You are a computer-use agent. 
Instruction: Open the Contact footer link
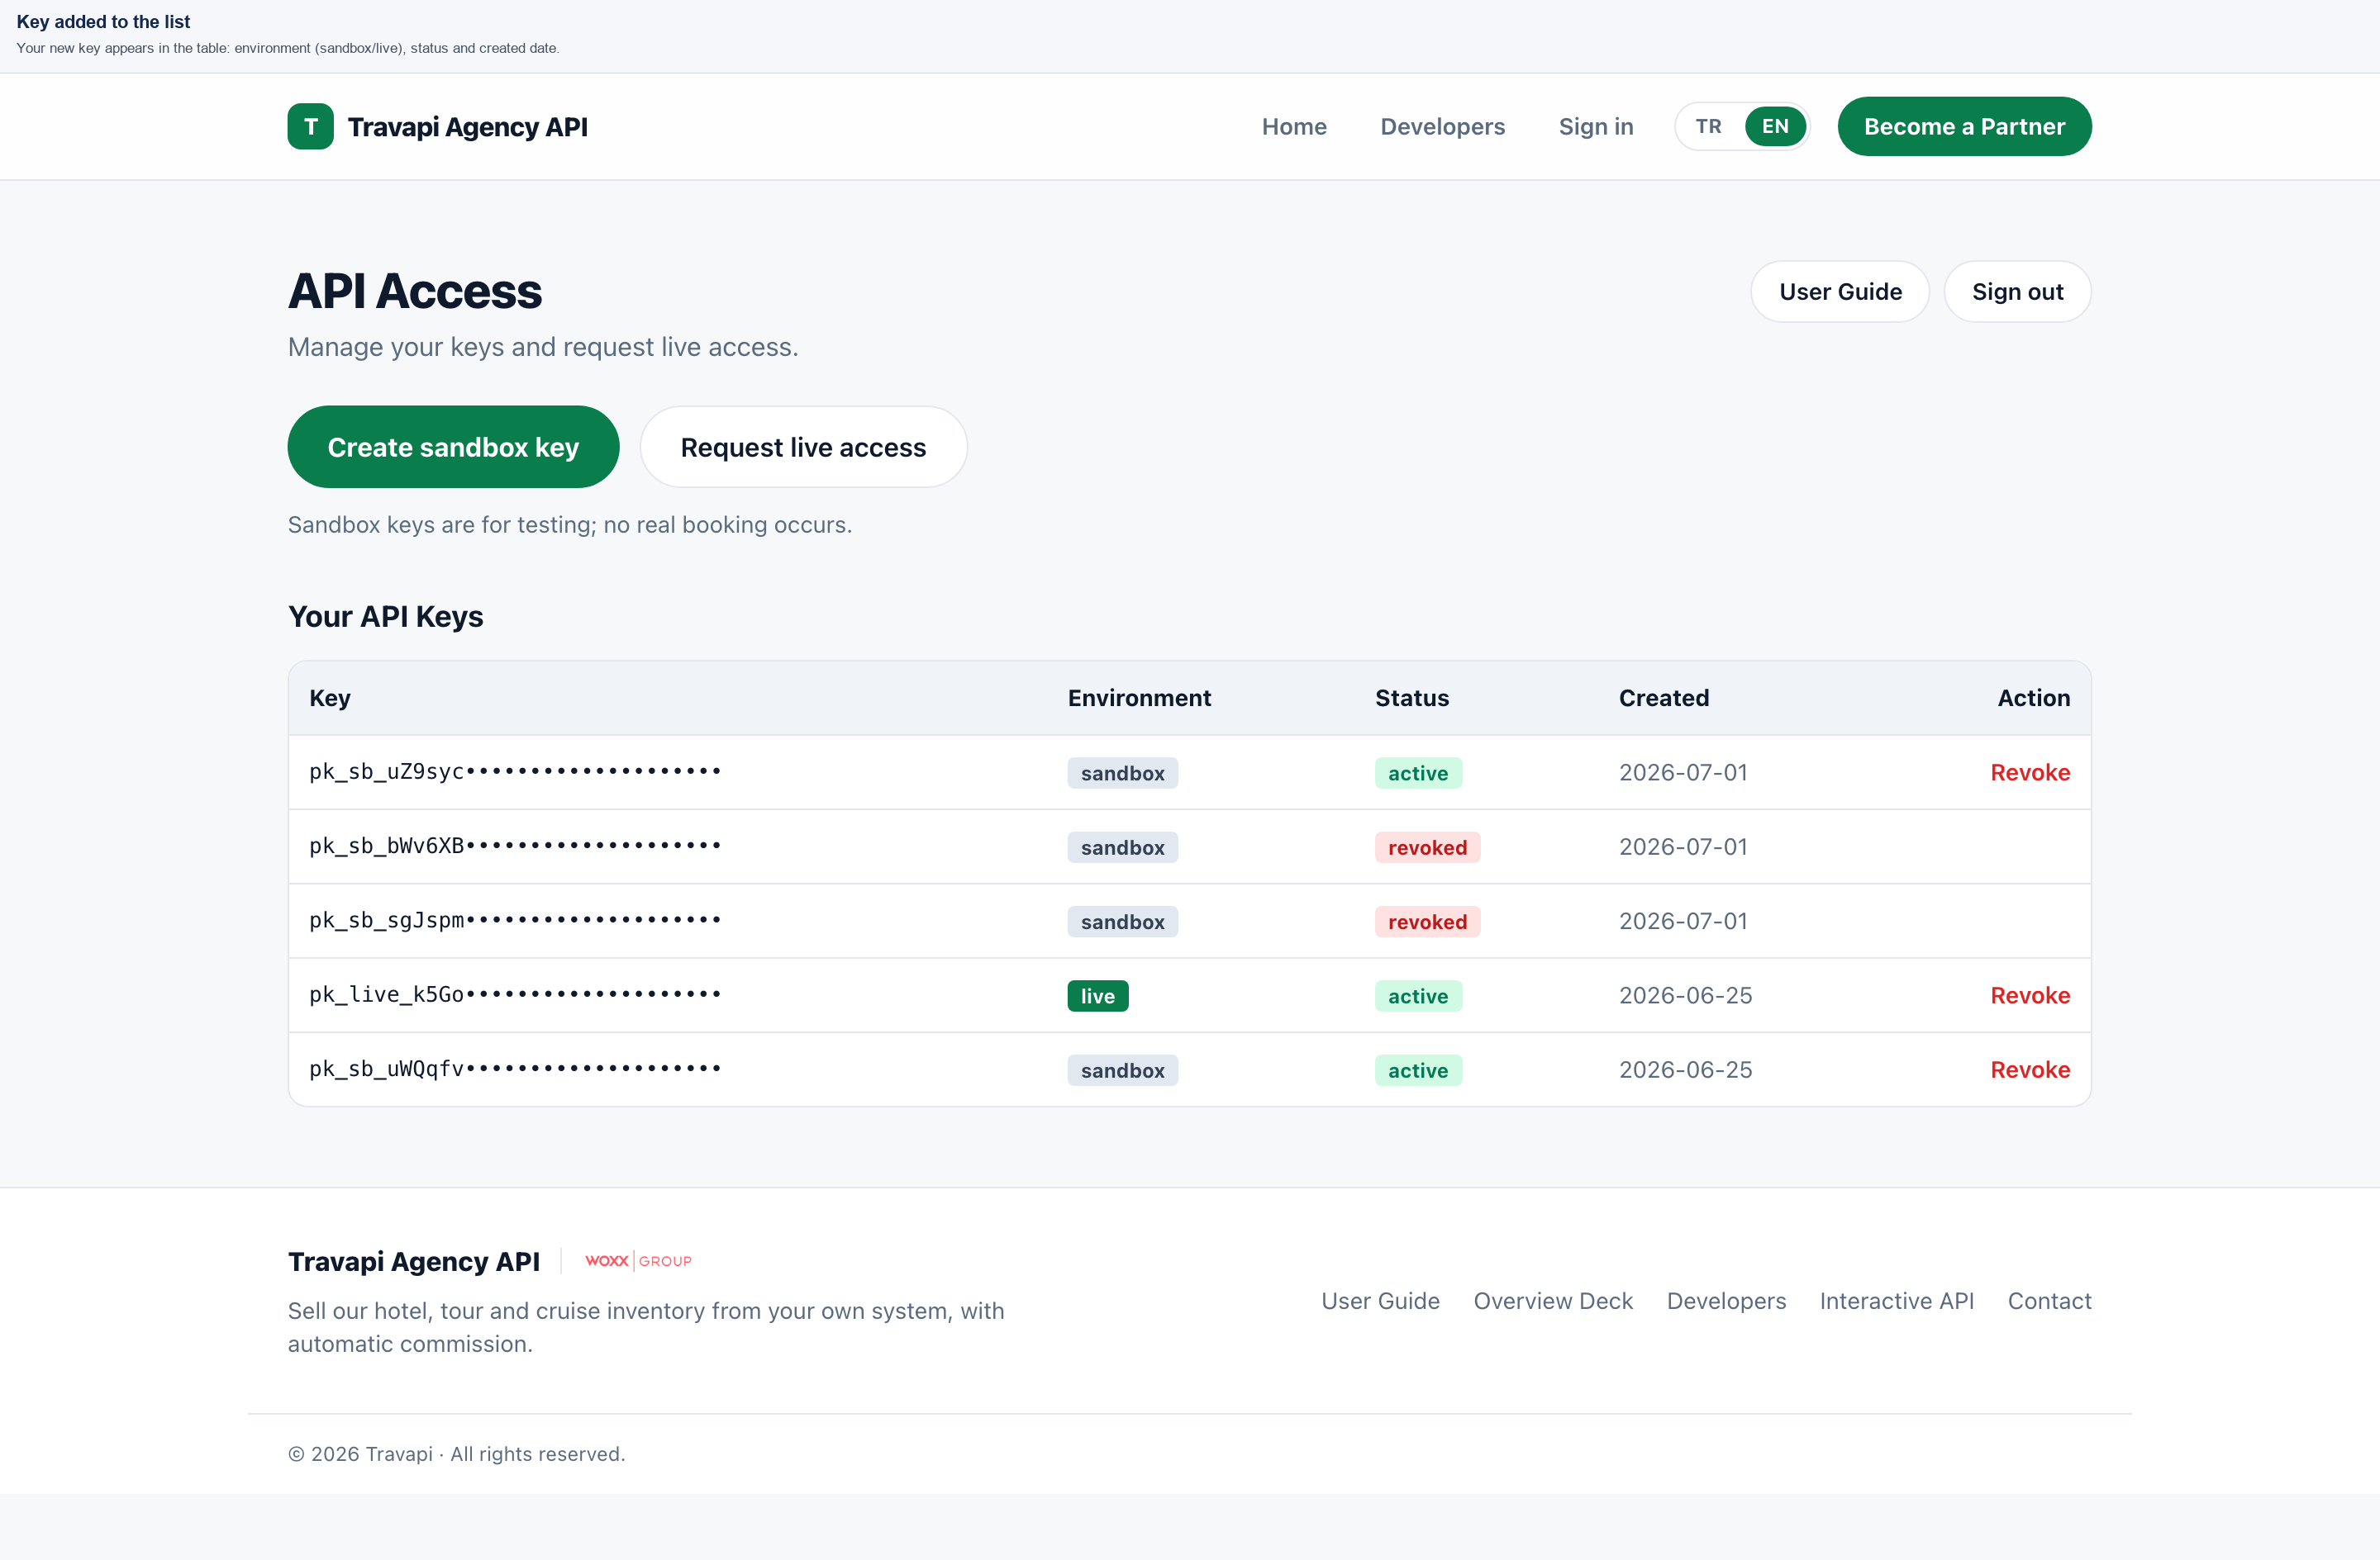2049,1302
